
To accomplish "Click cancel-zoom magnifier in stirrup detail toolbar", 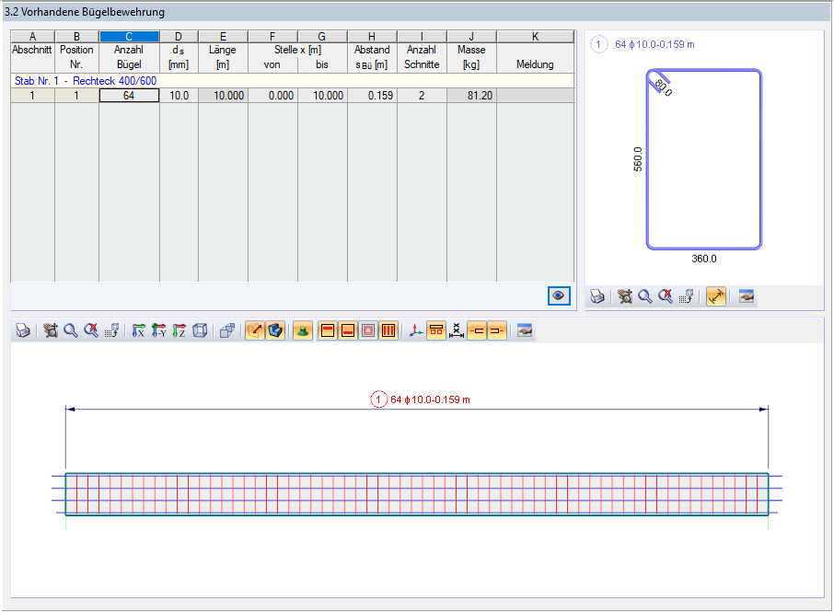I will pyautogui.click(x=666, y=296).
